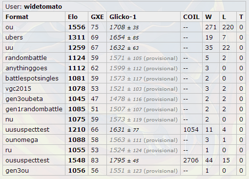This screenshot has height=179, width=249.
Task: Select the gen1randombattle format name
Action: click(34, 109)
